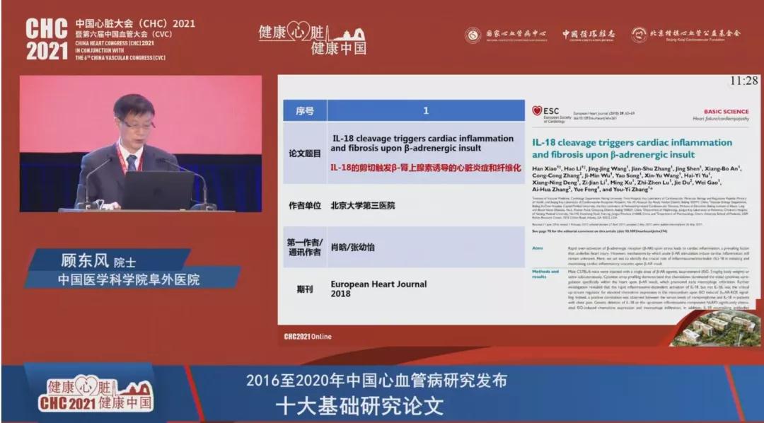Click the CHC2021 Online watermark below slide
This screenshot has width=764, height=423.
307,337
